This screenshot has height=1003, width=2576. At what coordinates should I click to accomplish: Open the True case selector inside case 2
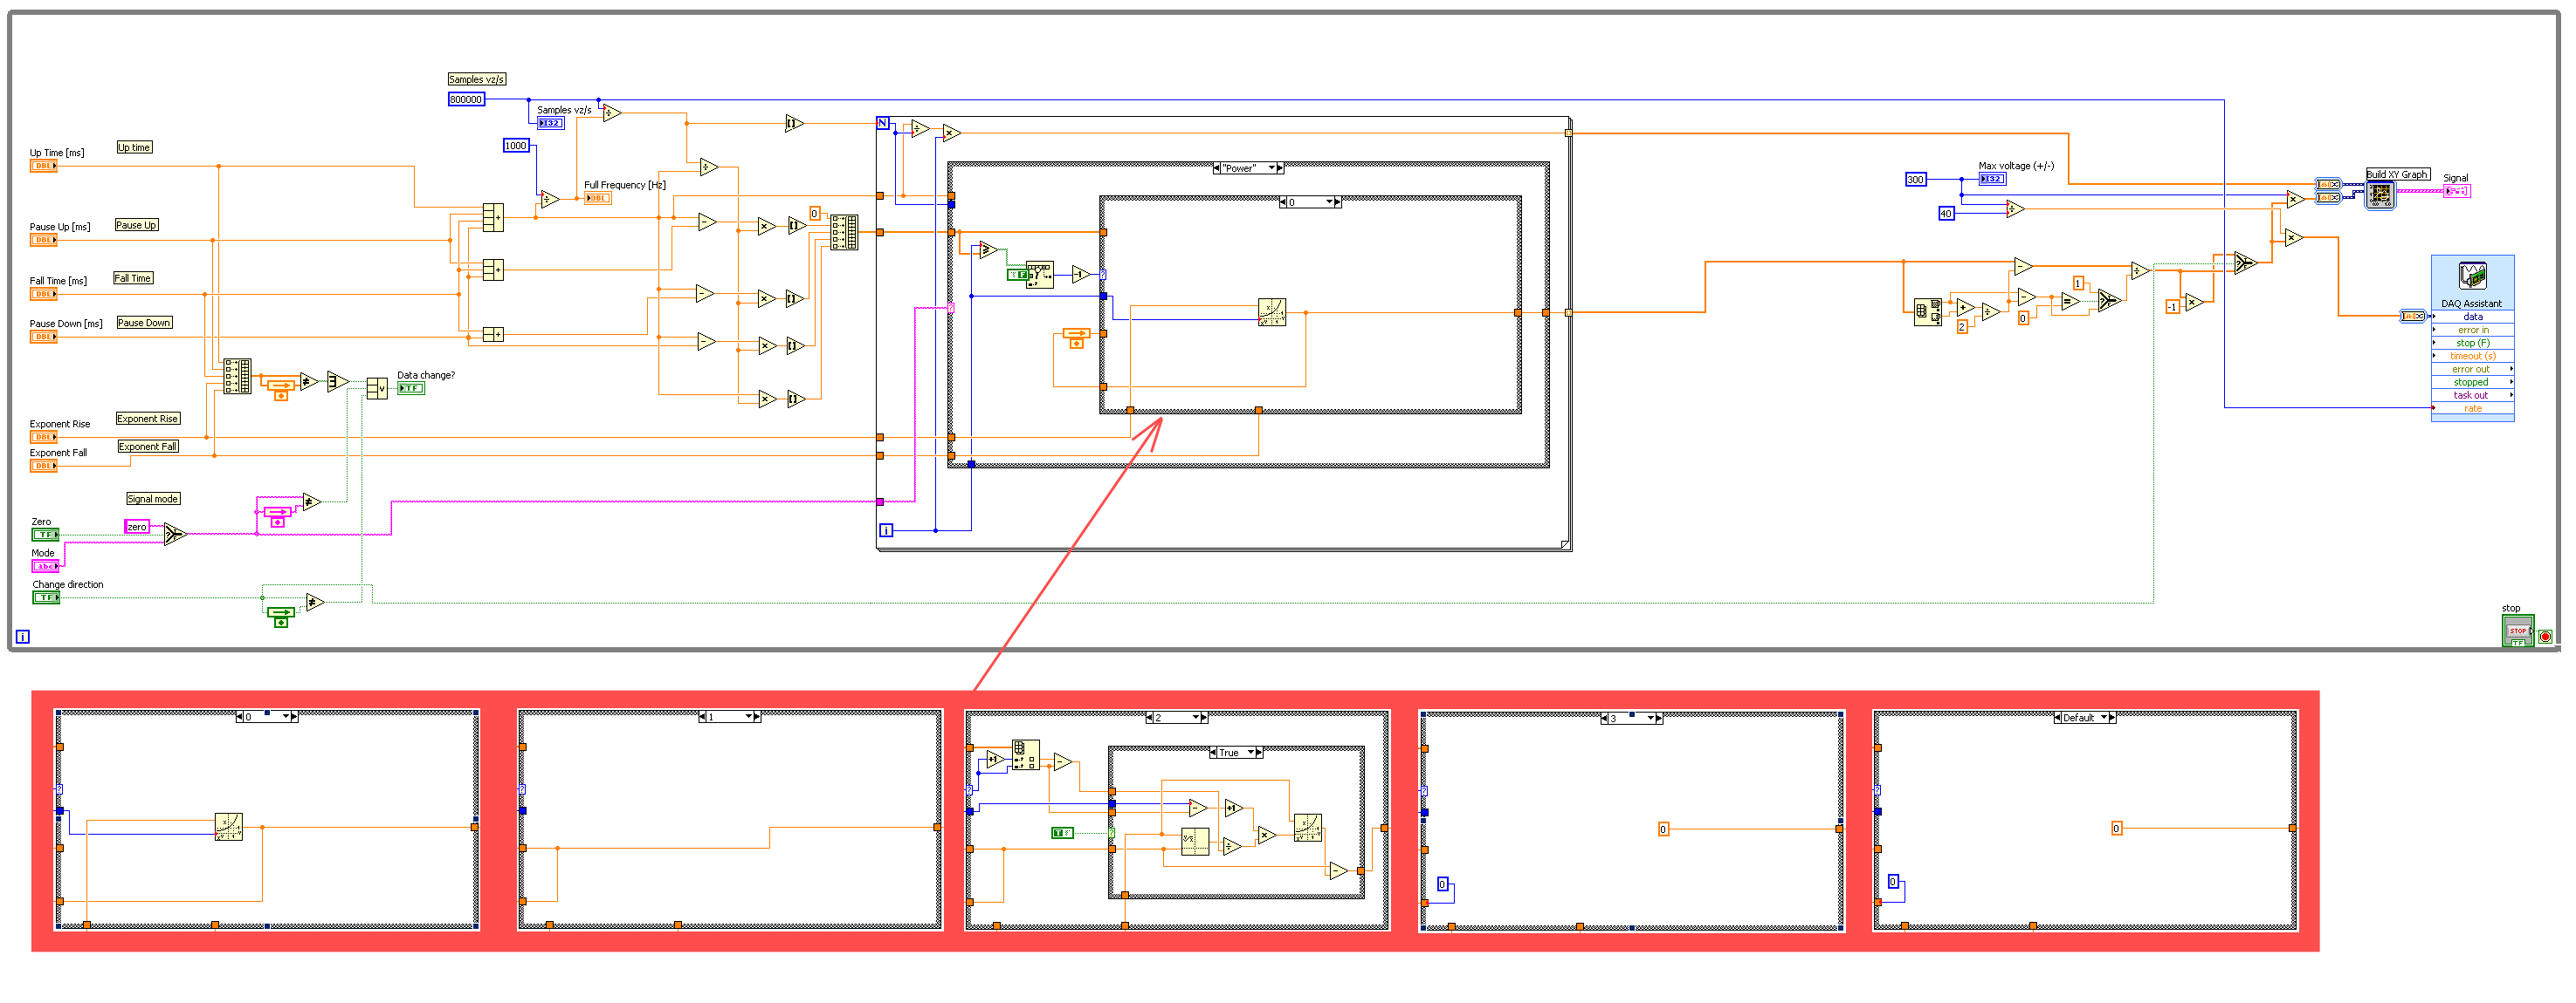coord(1236,752)
